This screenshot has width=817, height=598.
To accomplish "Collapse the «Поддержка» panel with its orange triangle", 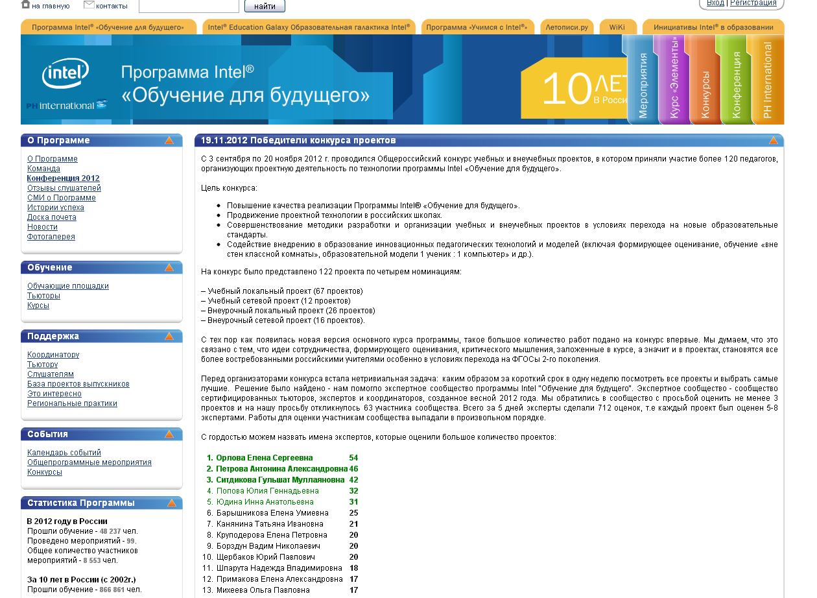I will [x=169, y=337].
